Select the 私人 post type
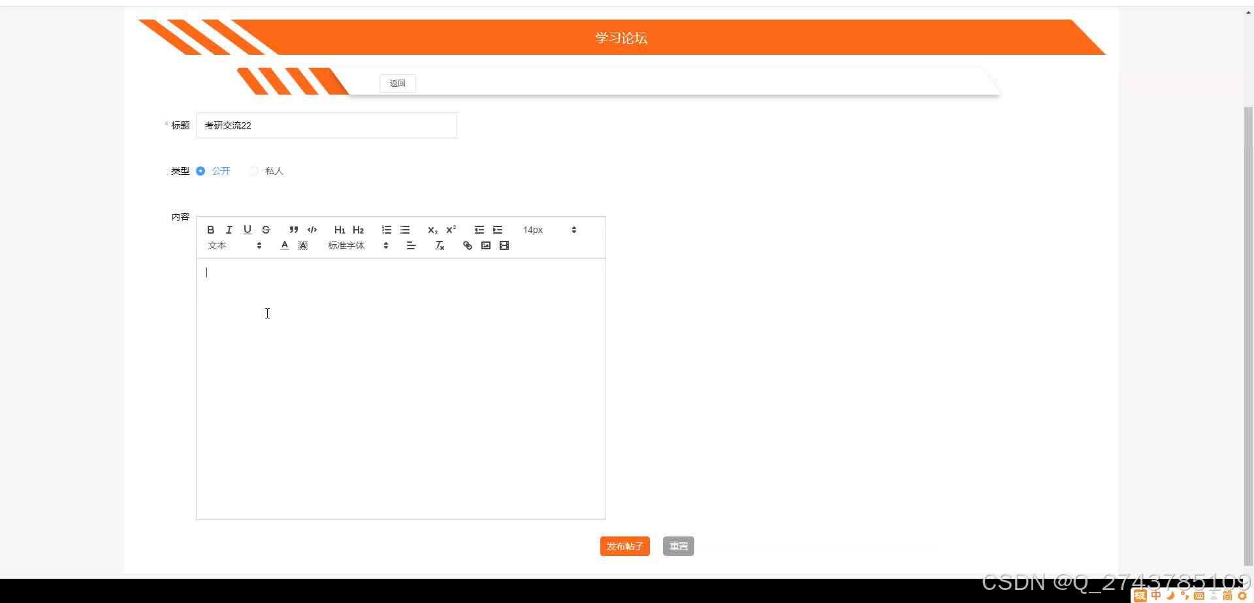Image resolution: width=1254 pixels, height=603 pixels. (x=266, y=171)
